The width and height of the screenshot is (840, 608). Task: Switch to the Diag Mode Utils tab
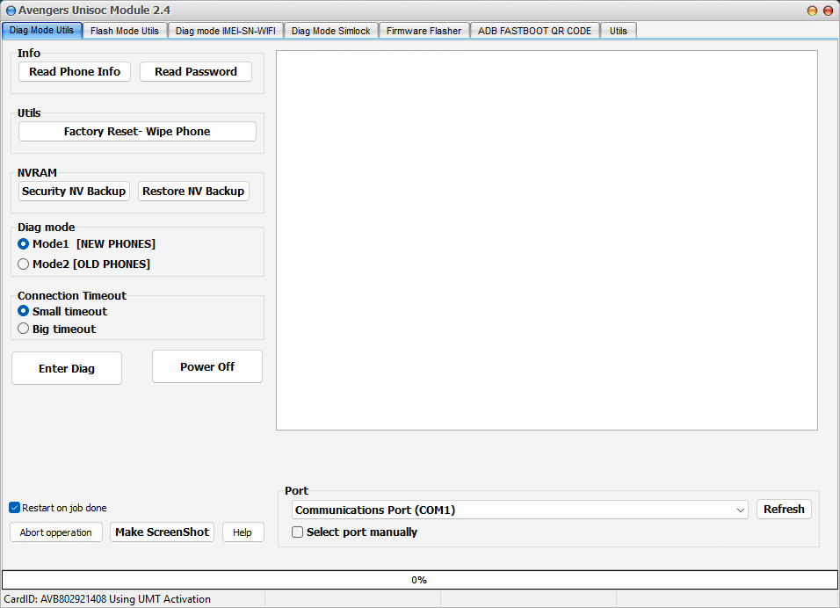42,31
